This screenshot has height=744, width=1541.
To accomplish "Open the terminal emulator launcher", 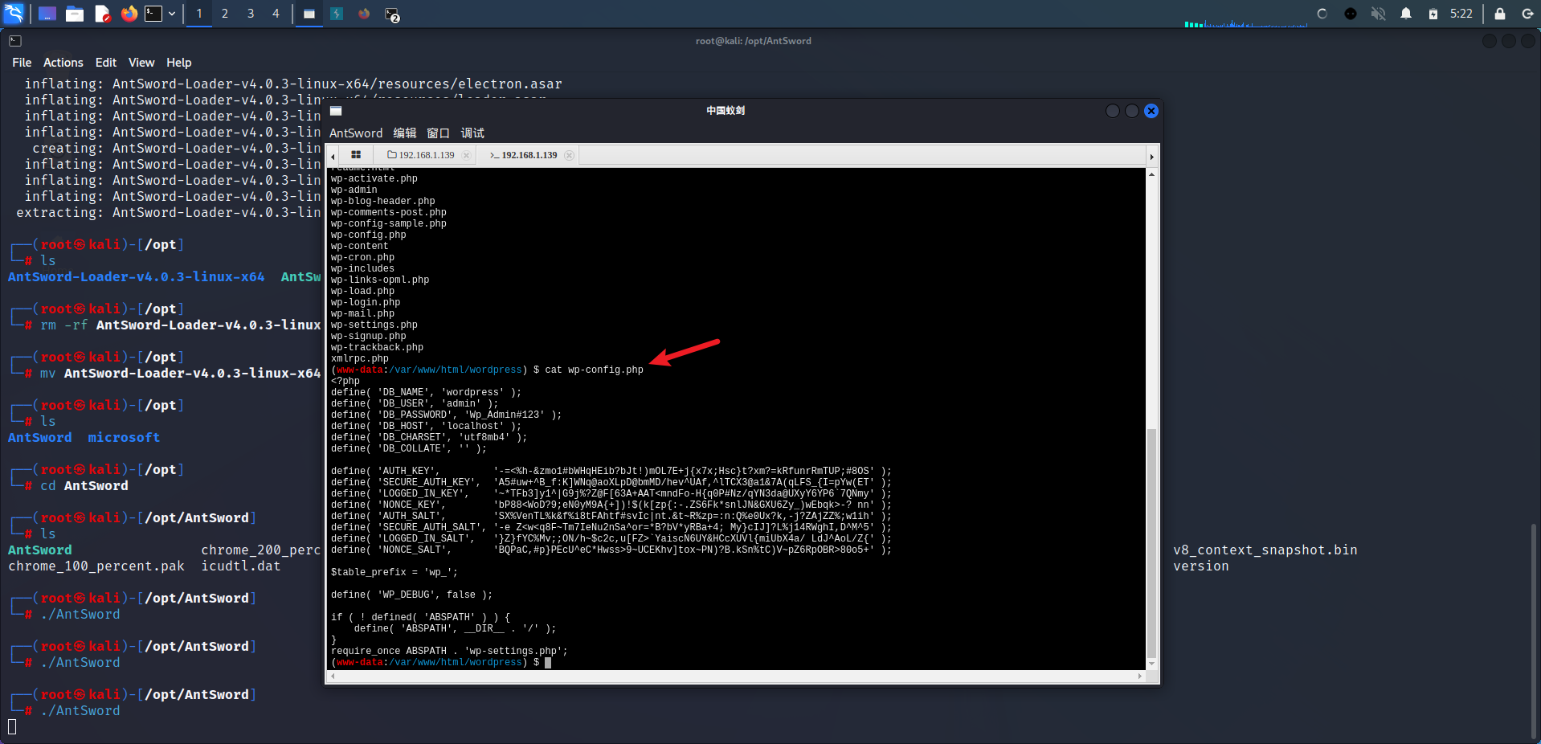I will [153, 14].
